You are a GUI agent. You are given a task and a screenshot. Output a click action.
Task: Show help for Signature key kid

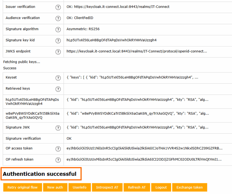(x=58, y=40)
